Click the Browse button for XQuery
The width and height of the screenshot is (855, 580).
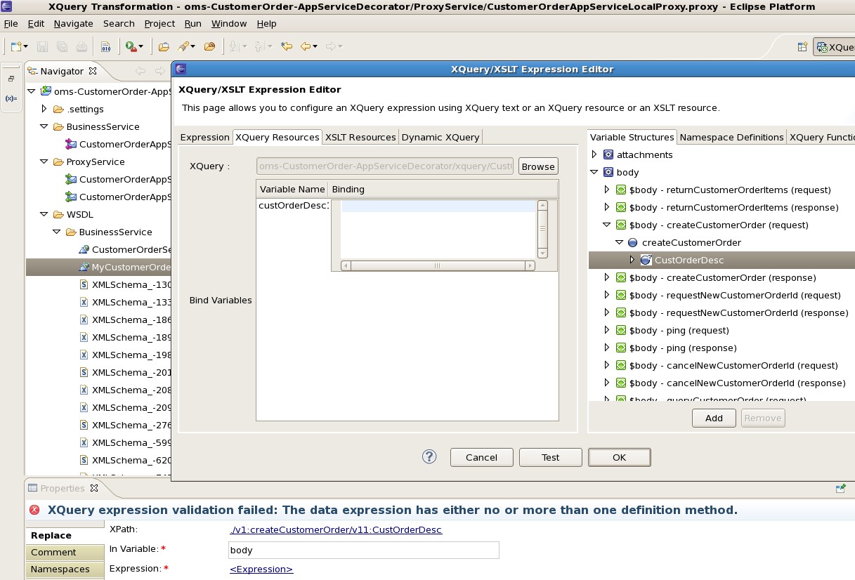538,166
